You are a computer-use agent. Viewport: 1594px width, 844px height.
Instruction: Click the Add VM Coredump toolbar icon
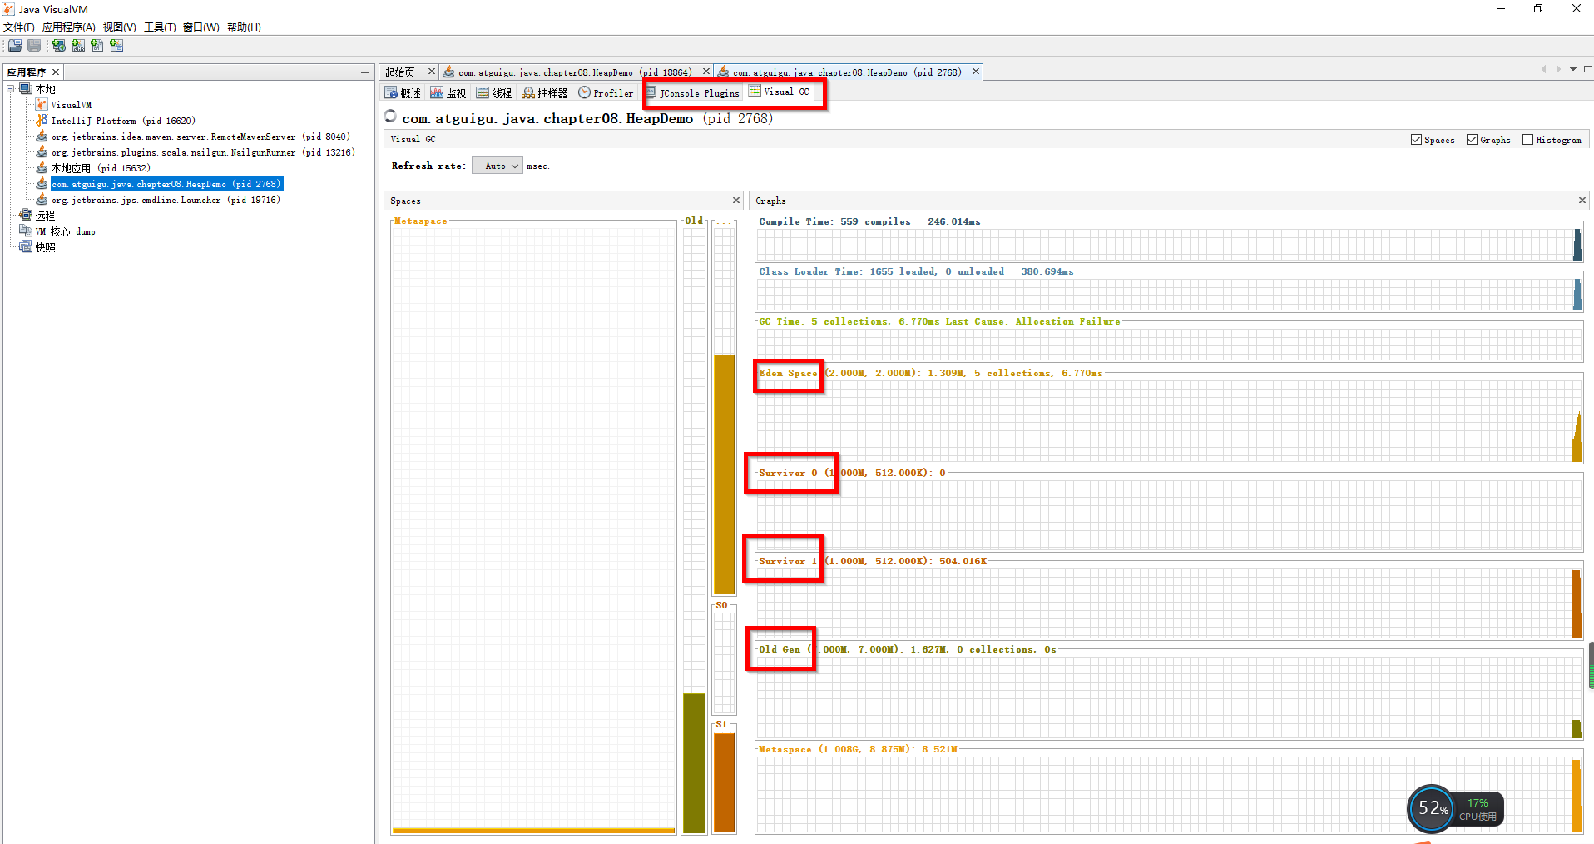[x=97, y=46]
